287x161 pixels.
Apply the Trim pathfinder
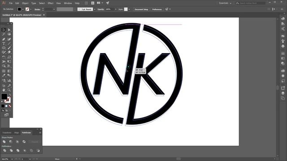11,150
